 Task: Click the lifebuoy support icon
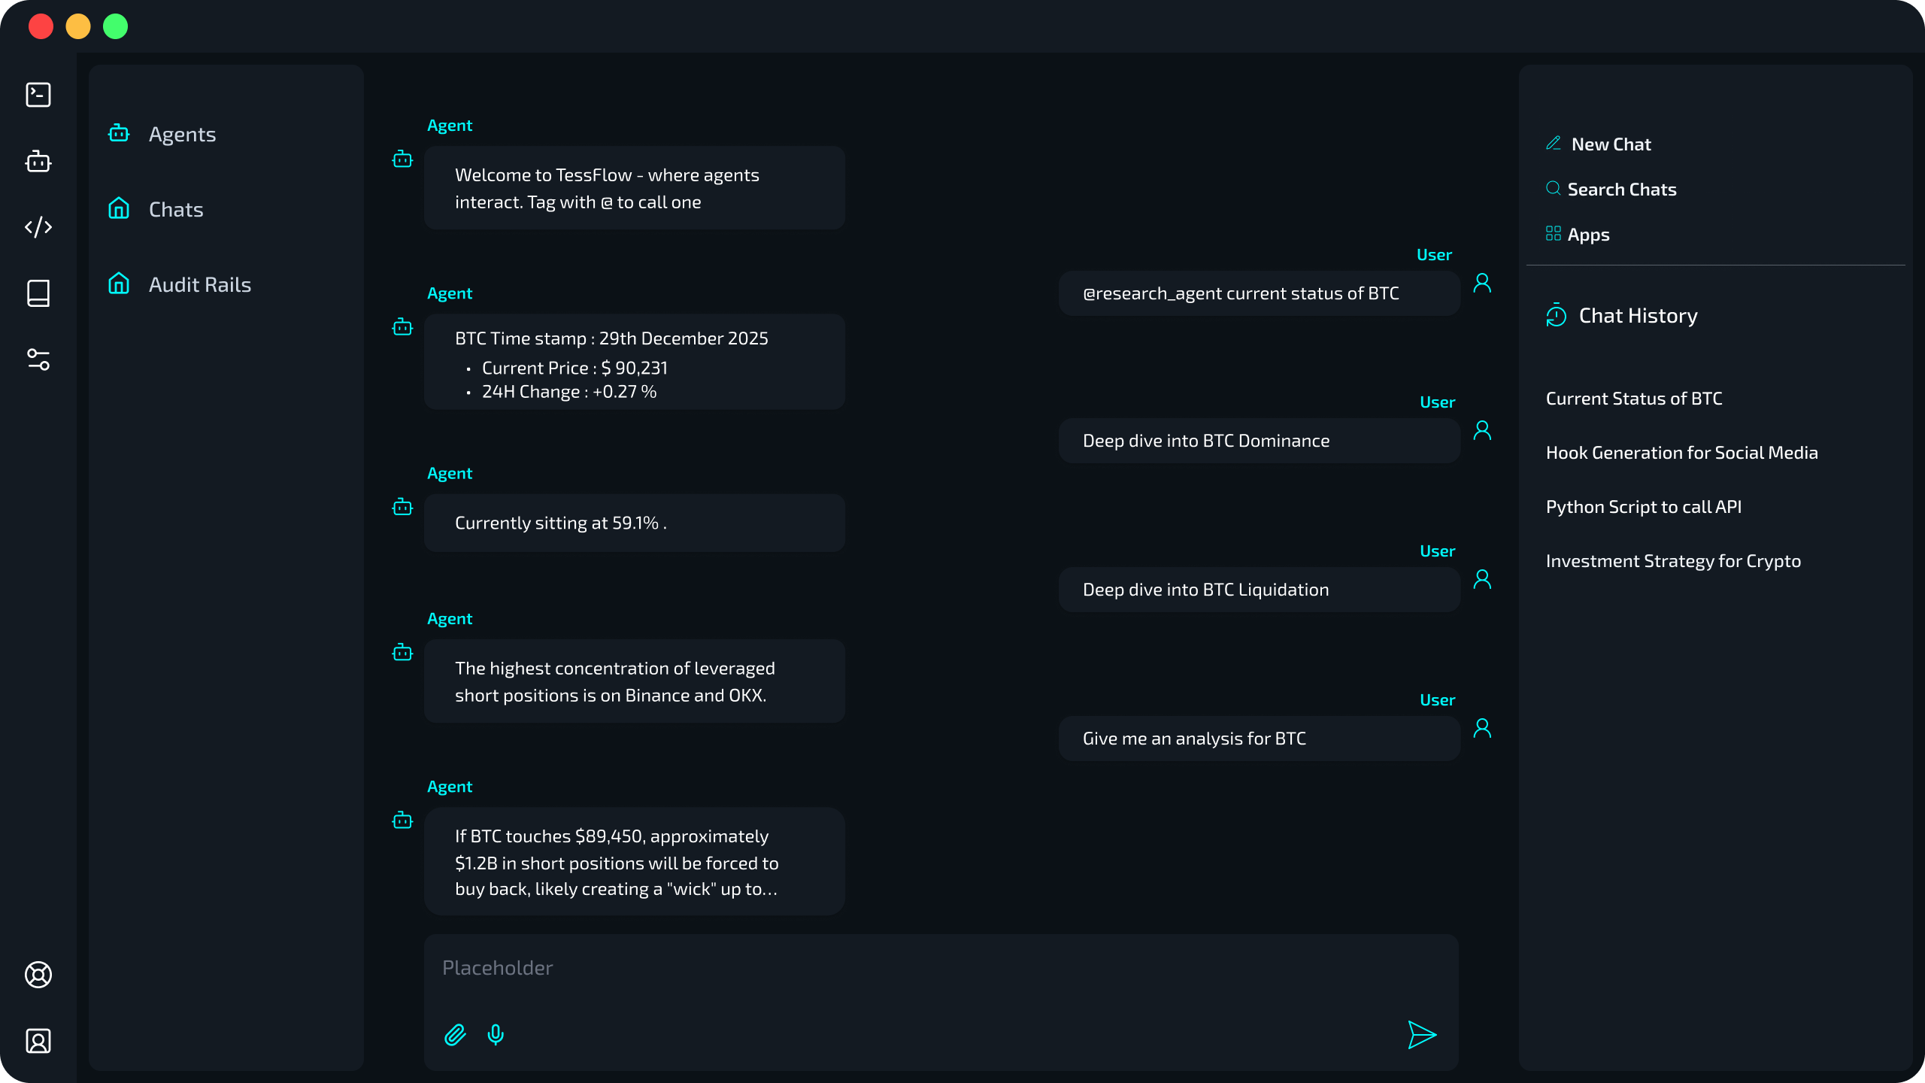click(38, 975)
